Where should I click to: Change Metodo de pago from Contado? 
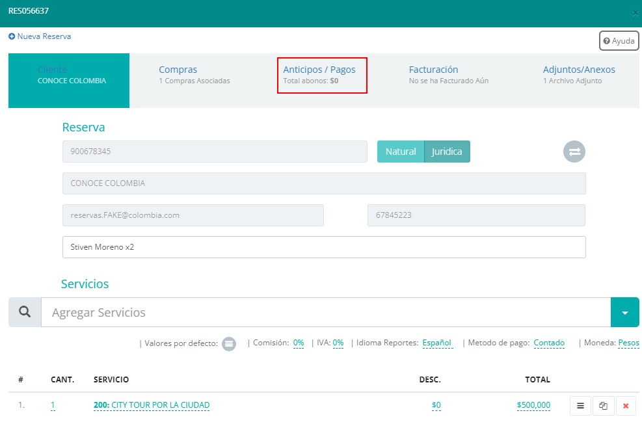pyautogui.click(x=549, y=343)
